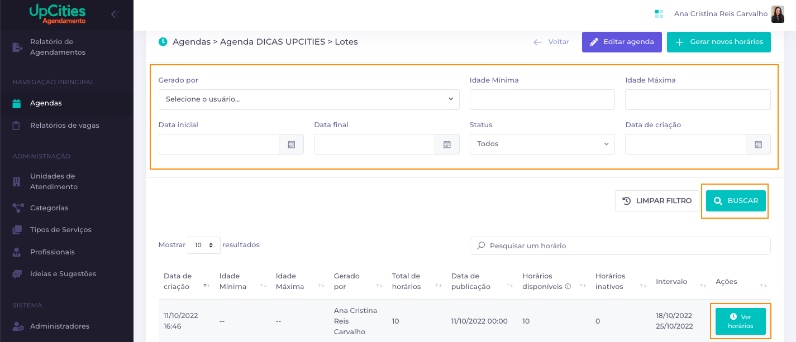
Task: Sort by Data de criação column
Action: click(185, 282)
